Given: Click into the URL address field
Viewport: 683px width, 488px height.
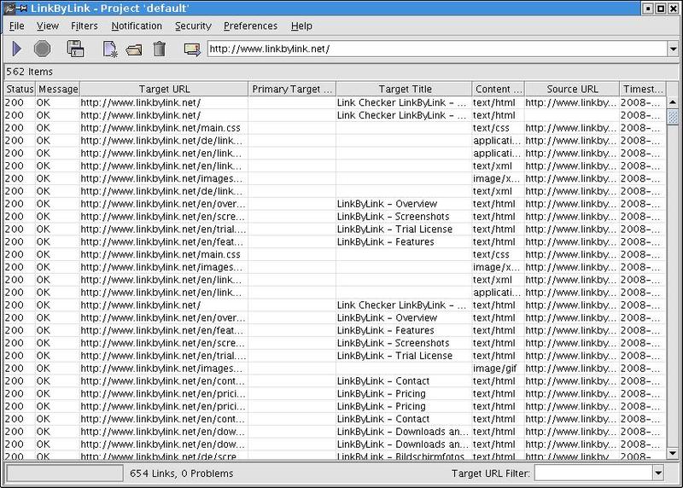Looking at the screenshot, I should click(438, 49).
